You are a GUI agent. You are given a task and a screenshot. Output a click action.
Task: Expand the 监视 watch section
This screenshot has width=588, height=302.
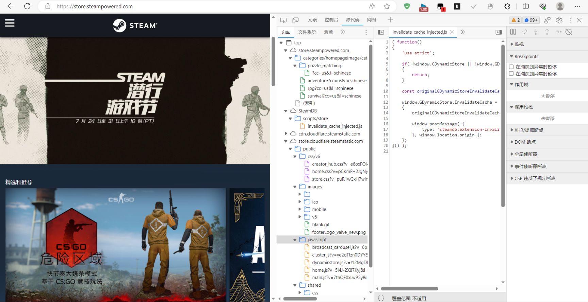(x=547, y=44)
